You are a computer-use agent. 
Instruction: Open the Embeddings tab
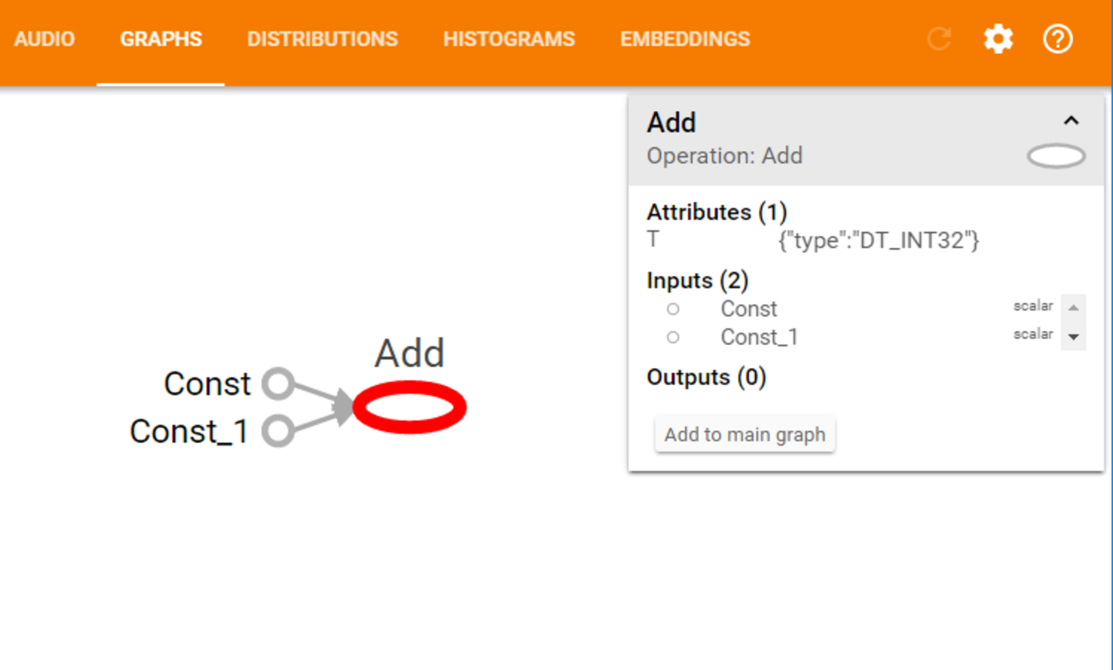coord(685,39)
